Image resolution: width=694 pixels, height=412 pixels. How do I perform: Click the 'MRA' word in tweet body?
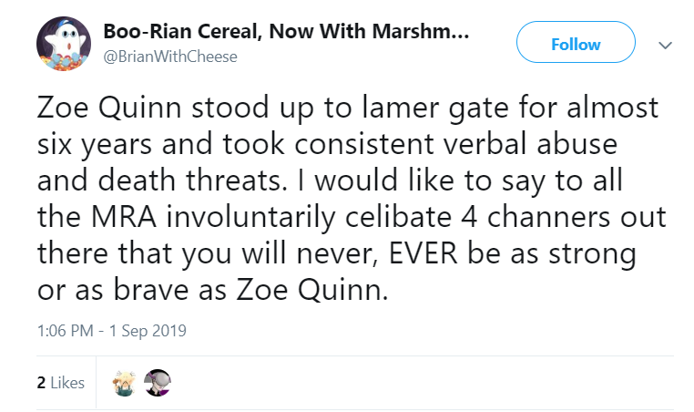(124, 217)
